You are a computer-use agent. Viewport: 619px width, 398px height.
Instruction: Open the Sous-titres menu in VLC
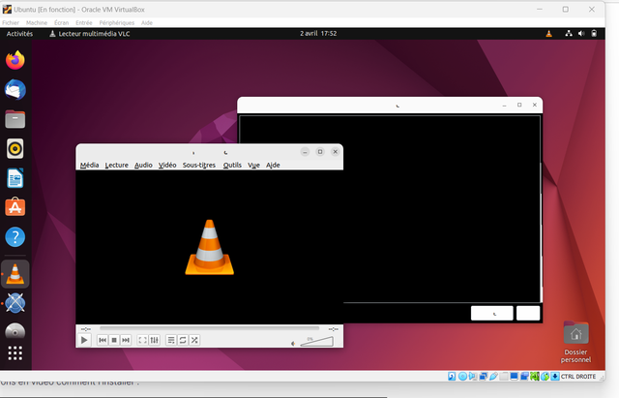pos(199,165)
